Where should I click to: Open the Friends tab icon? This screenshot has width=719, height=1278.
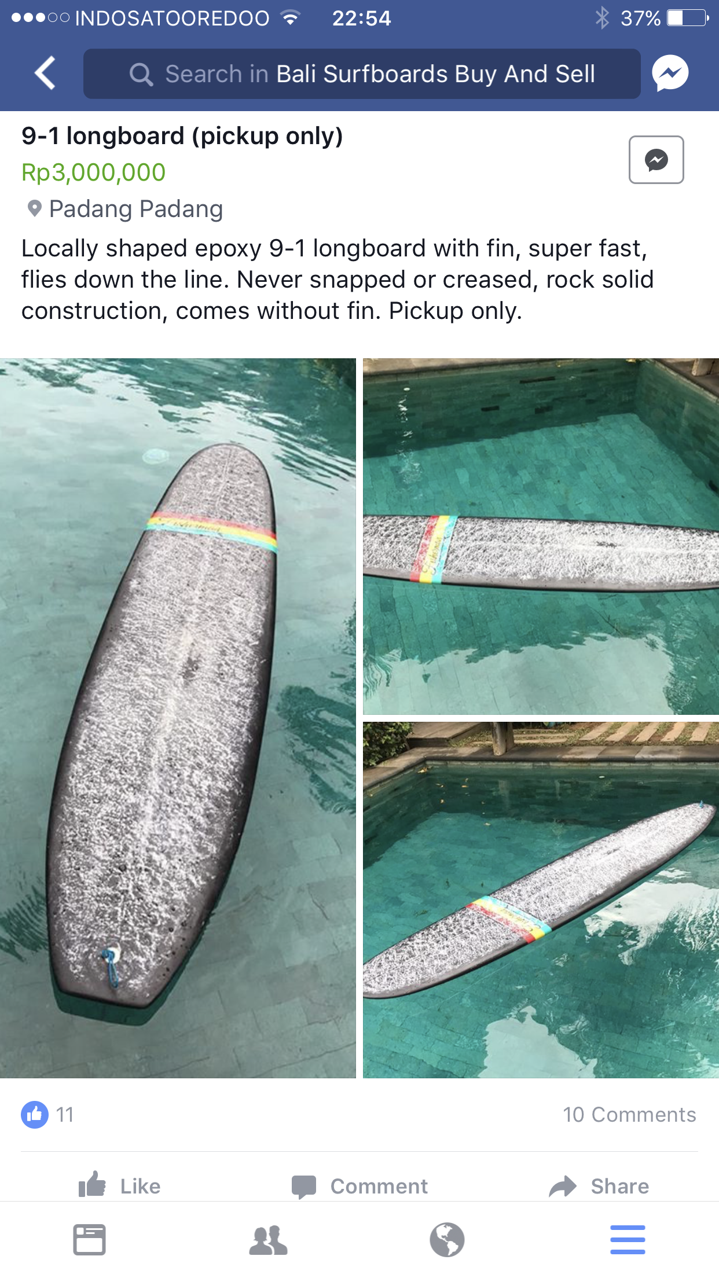269,1240
